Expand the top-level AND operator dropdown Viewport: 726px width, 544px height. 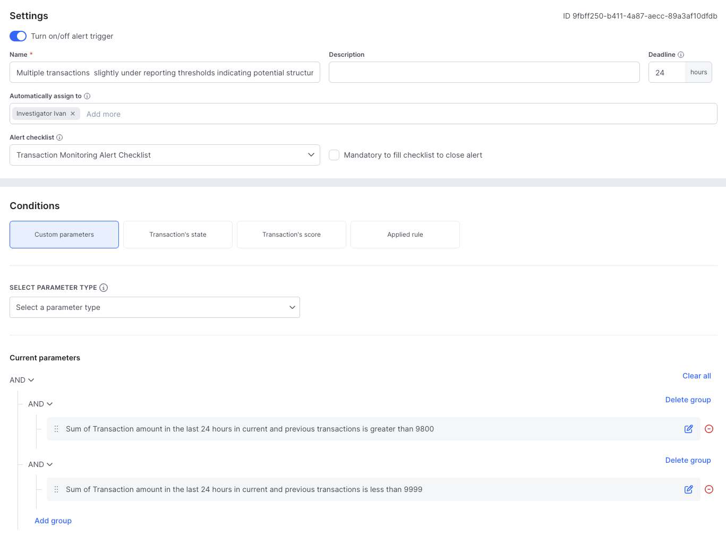click(x=22, y=380)
